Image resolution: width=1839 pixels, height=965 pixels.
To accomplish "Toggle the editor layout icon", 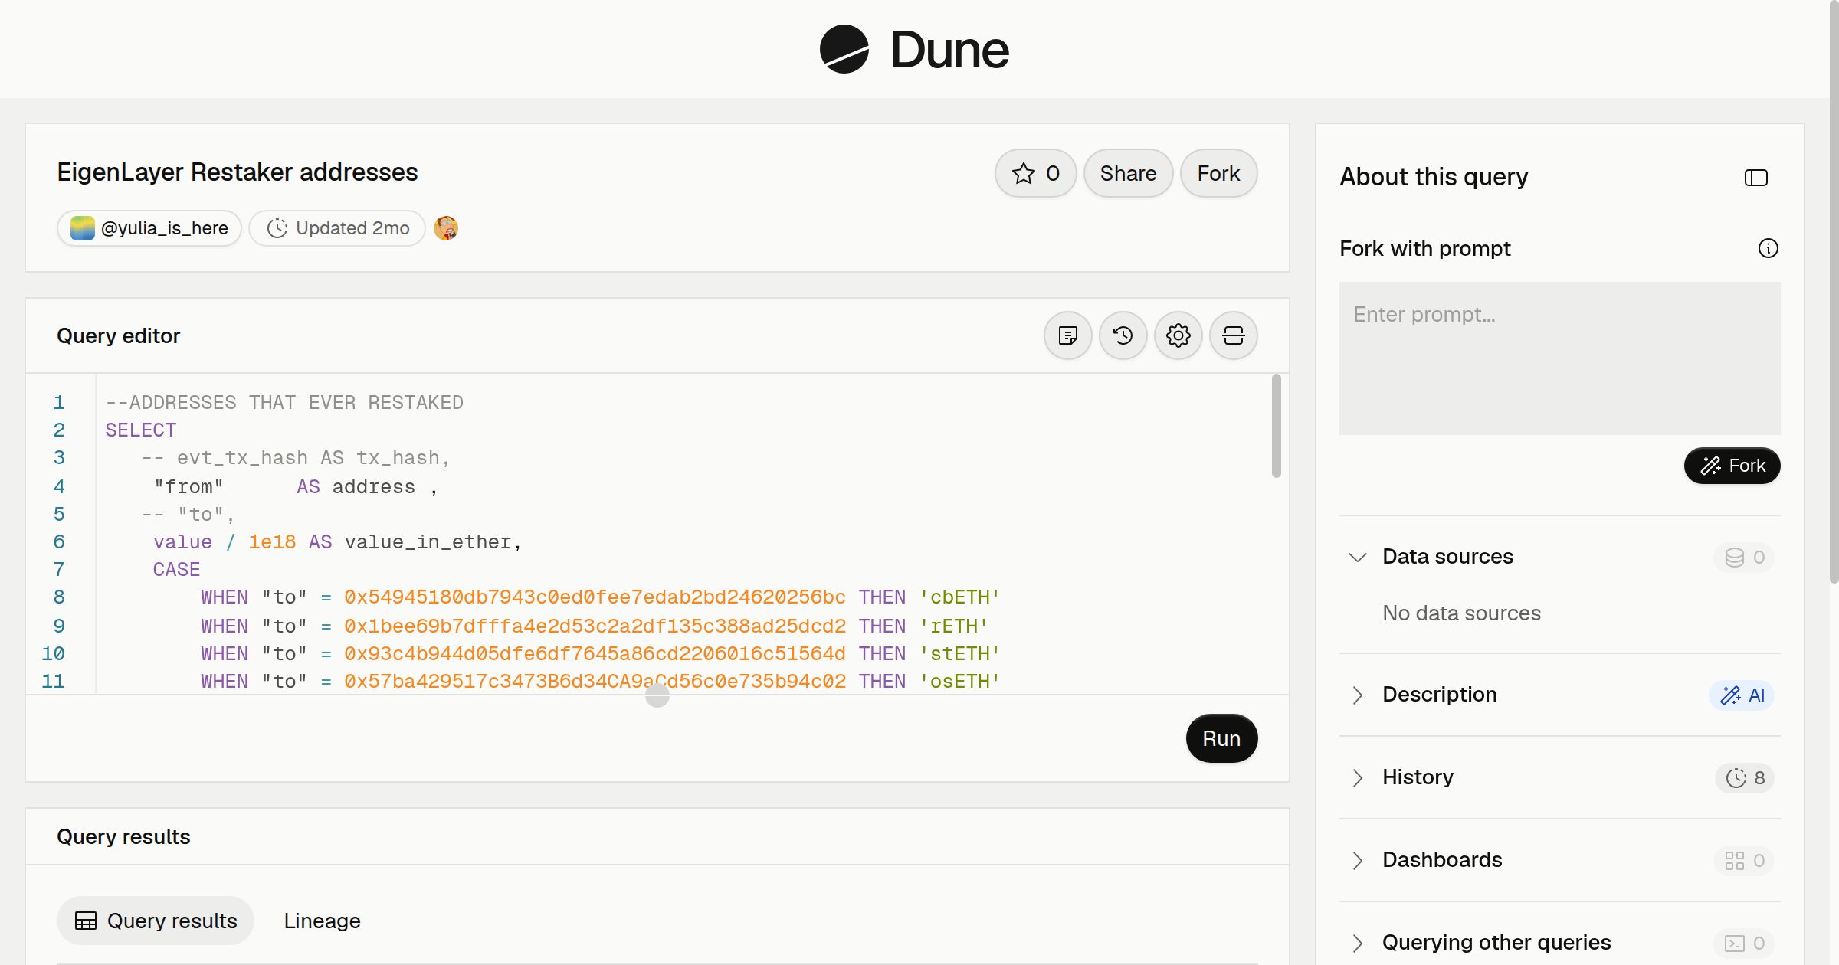I will pyautogui.click(x=1233, y=335).
